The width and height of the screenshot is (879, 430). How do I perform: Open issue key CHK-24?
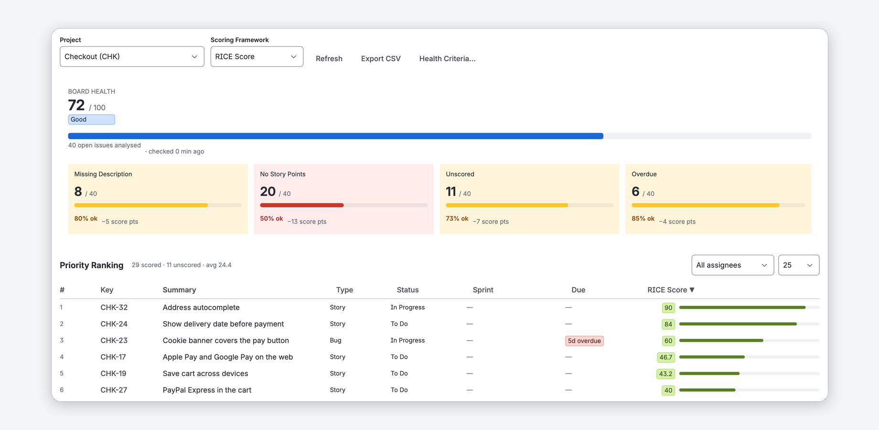pyautogui.click(x=114, y=324)
